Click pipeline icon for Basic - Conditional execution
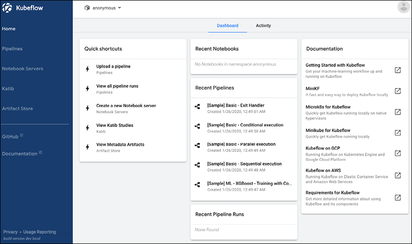412x244 pixels. [198, 126]
